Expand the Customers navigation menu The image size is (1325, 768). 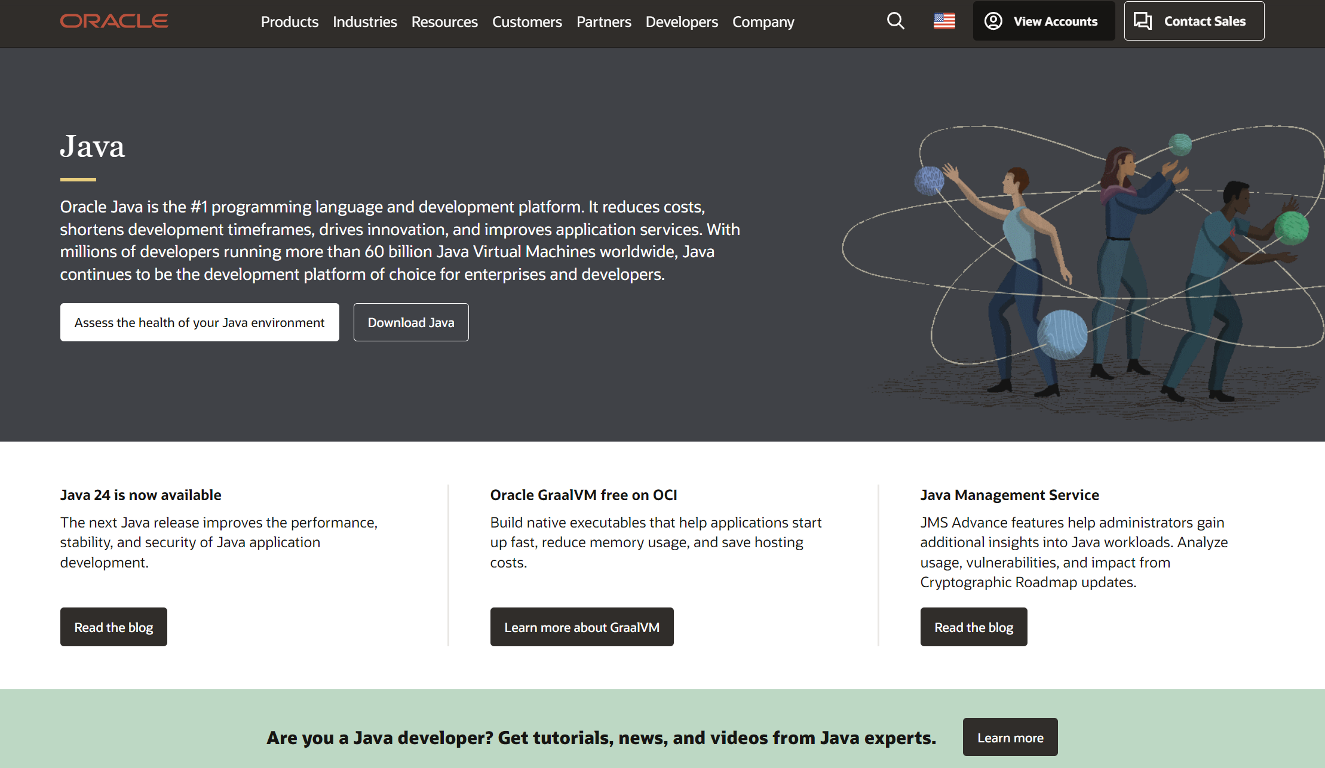pyautogui.click(x=526, y=22)
